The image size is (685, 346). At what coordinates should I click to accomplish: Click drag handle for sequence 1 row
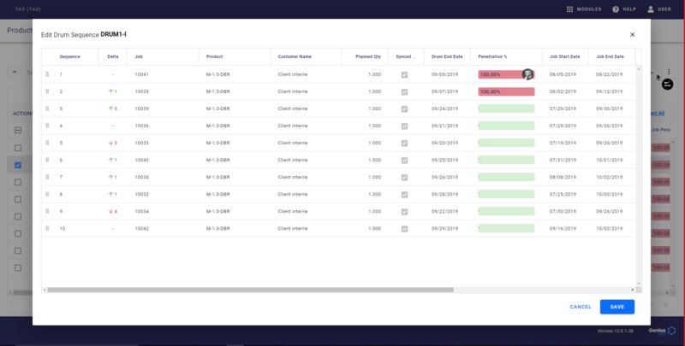(x=48, y=74)
